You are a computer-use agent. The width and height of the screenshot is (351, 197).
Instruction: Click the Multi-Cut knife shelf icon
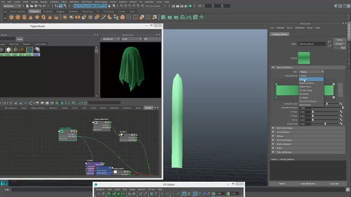click(x=103, y=17)
